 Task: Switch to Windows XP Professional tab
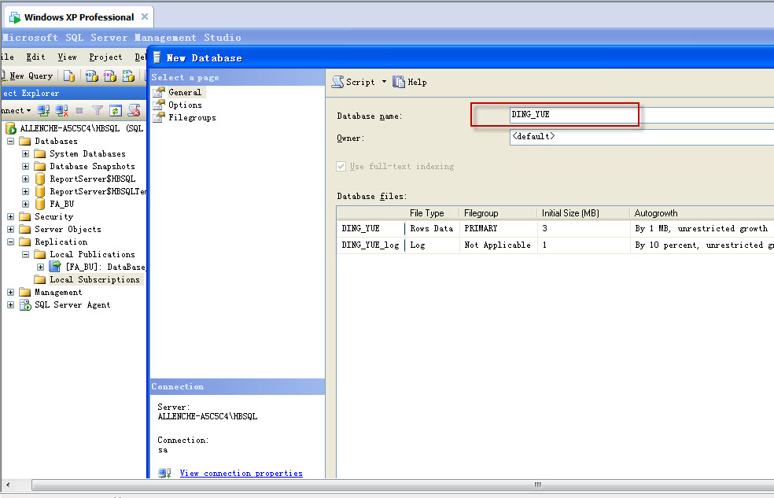click(x=79, y=17)
